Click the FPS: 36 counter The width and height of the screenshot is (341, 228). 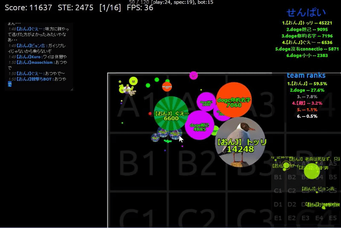coord(140,8)
